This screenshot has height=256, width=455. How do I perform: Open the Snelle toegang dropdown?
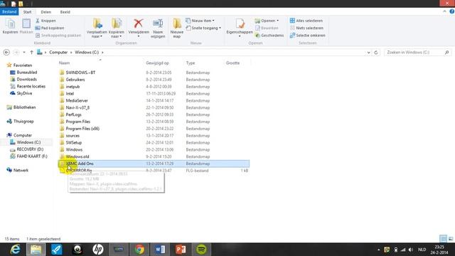[203, 28]
